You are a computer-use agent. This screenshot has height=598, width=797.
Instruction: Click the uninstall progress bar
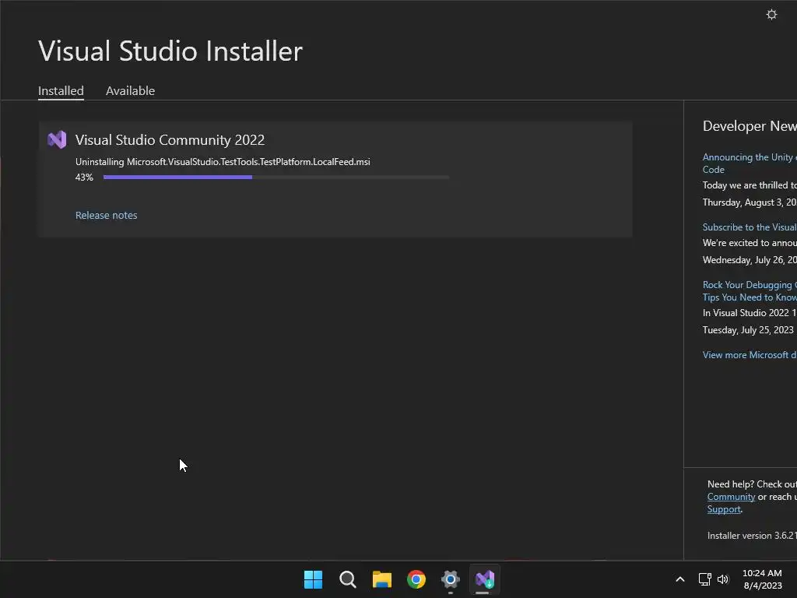coord(276,177)
